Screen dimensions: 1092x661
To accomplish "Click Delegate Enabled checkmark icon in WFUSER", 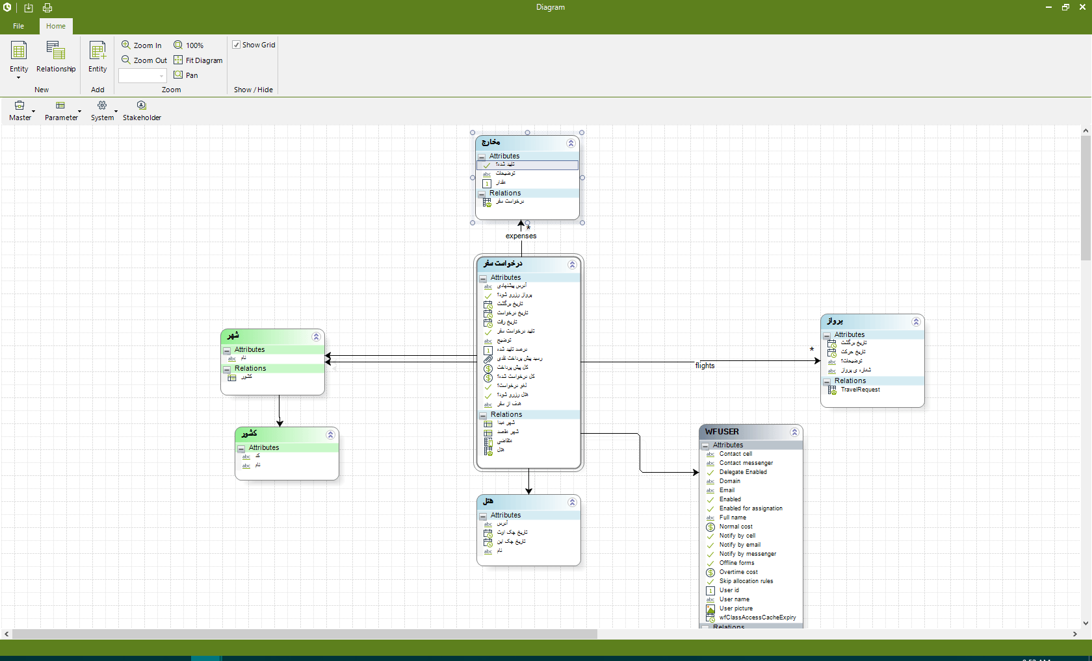I will coord(710,473).
